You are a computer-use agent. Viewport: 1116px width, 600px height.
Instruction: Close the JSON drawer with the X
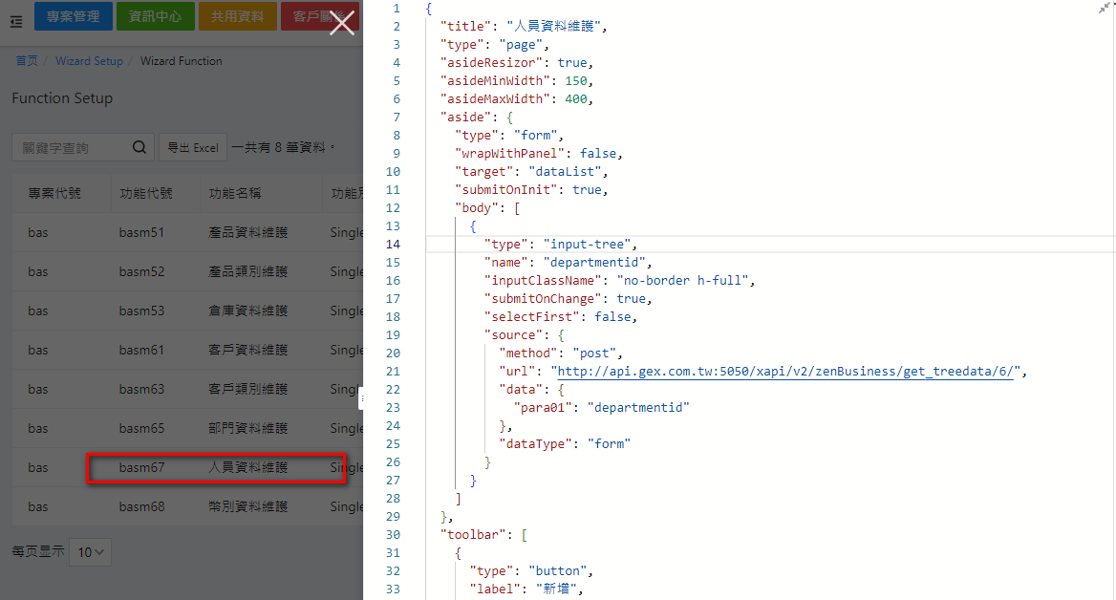341,23
